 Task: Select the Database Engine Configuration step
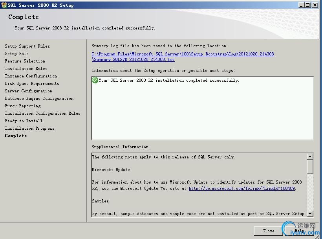point(39,98)
